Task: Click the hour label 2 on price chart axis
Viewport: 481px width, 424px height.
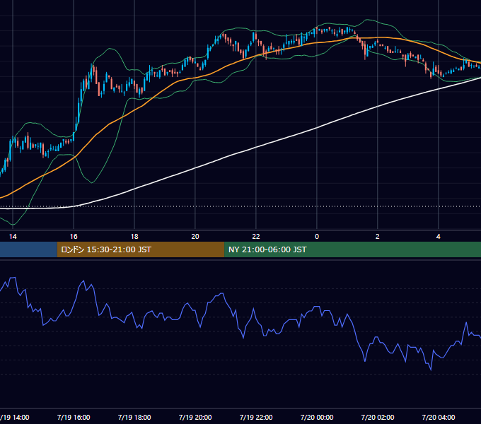Action: (378, 237)
